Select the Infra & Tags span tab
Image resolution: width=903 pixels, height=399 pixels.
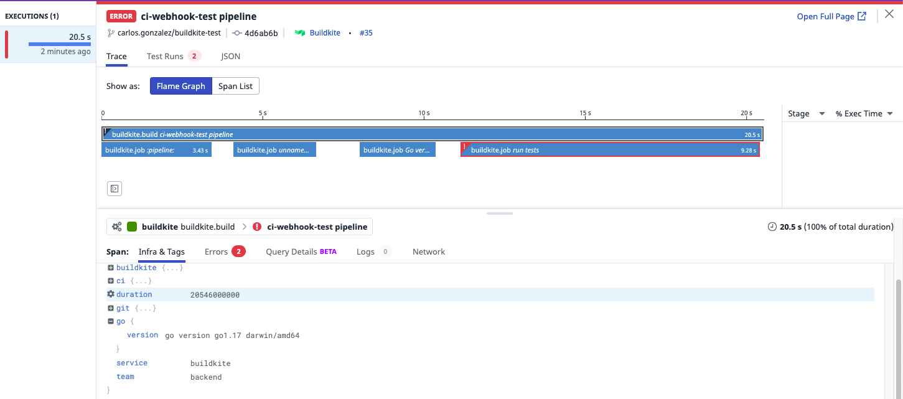tap(162, 252)
